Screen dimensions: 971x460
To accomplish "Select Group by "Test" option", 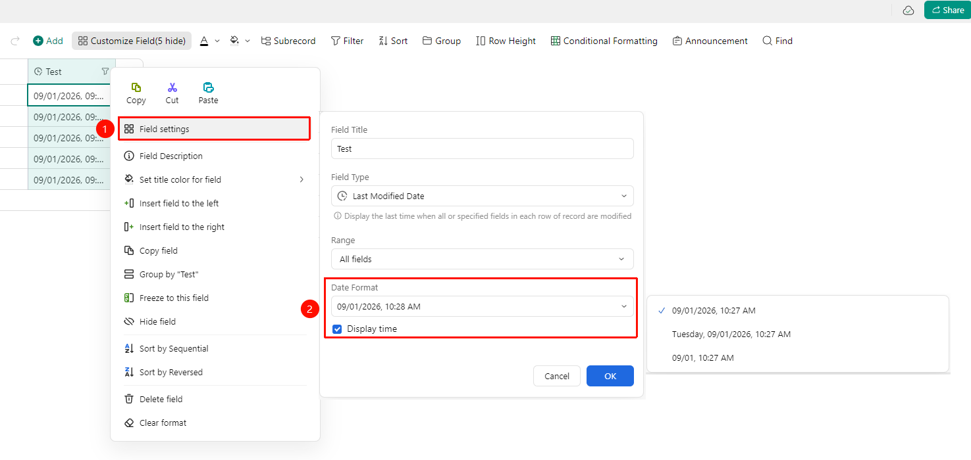I will coord(215,274).
